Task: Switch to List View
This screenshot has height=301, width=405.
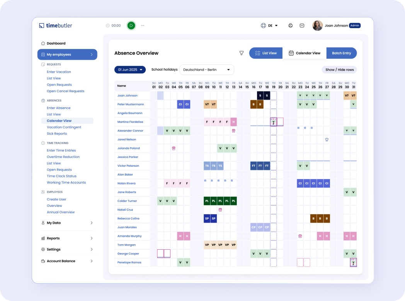Action: pyautogui.click(x=266, y=53)
